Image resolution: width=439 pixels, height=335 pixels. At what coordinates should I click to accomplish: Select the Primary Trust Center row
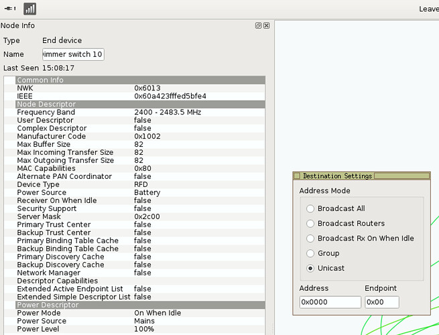pos(135,224)
